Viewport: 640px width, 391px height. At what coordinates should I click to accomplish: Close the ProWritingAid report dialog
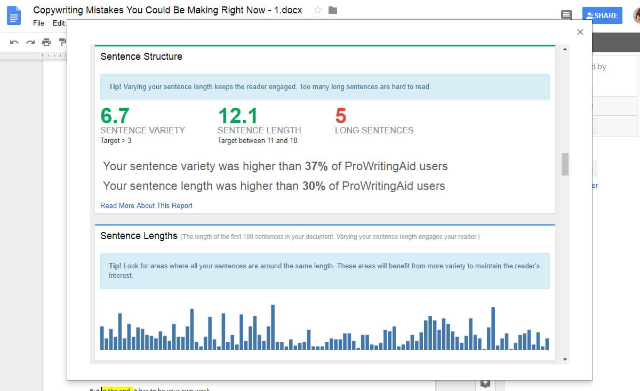click(580, 32)
